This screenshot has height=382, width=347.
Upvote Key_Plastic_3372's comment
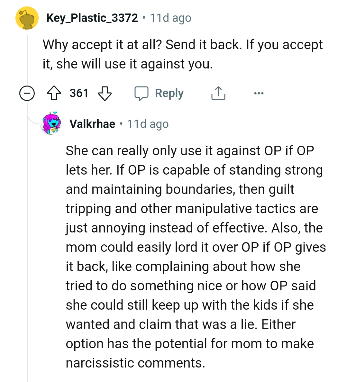[x=54, y=94]
